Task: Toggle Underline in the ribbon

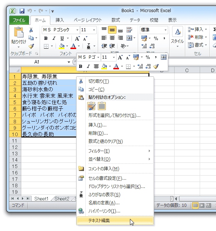Action: (x=62, y=38)
